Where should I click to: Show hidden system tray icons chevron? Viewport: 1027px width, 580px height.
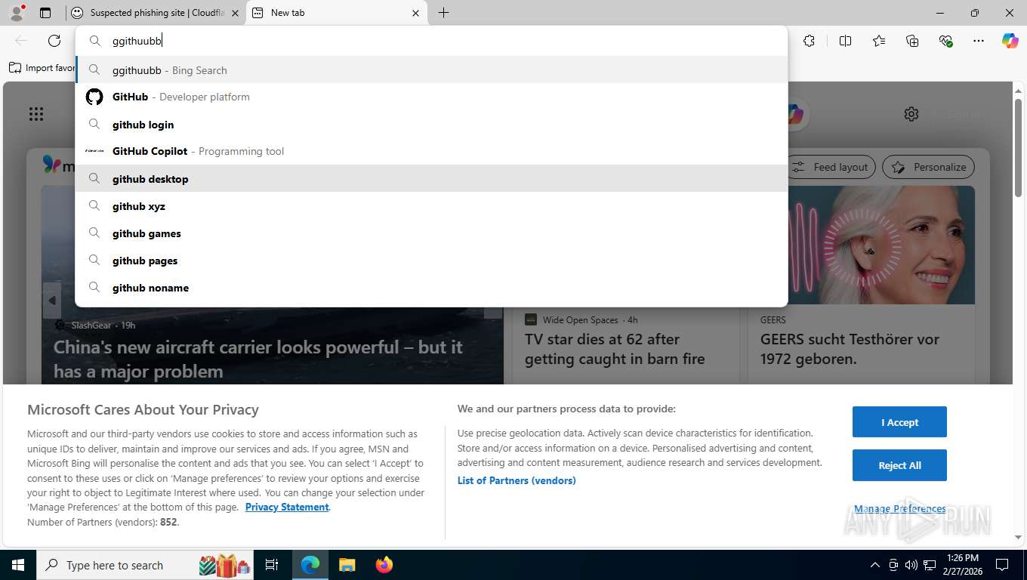(x=875, y=565)
